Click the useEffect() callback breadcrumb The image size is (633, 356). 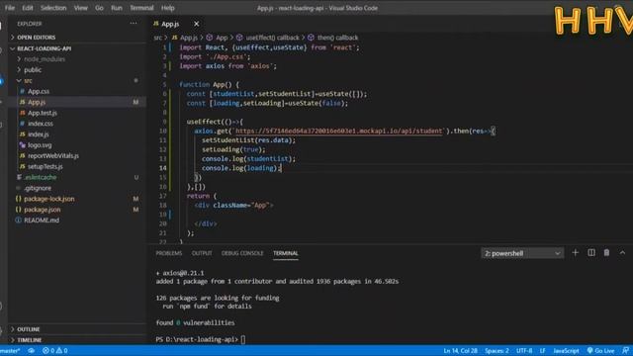point(268,38)
